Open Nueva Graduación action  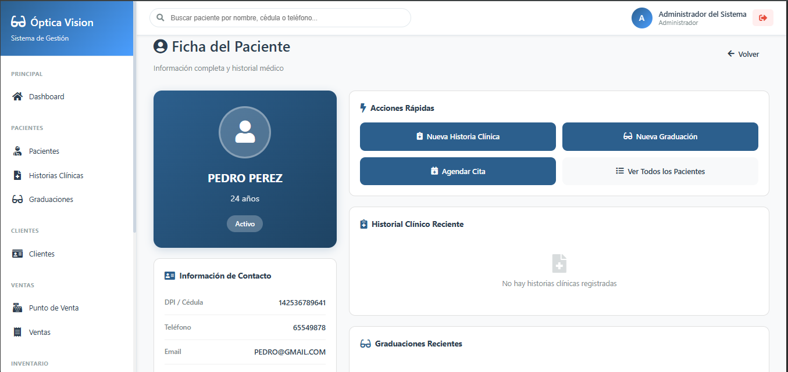pos(660,136)
